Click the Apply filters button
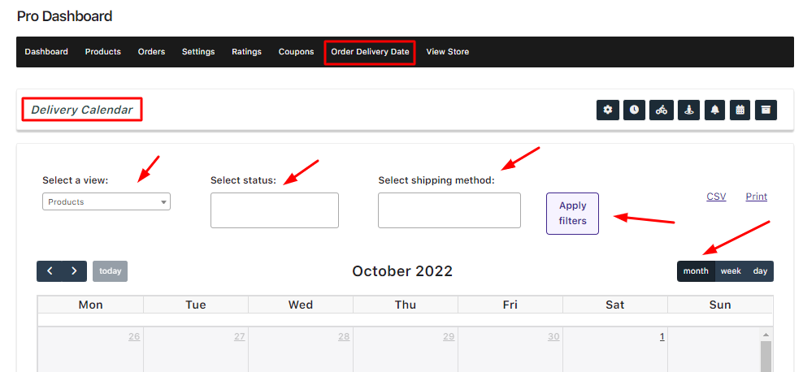Viewport: 803px width, 372px height. (x=572, y=214)
